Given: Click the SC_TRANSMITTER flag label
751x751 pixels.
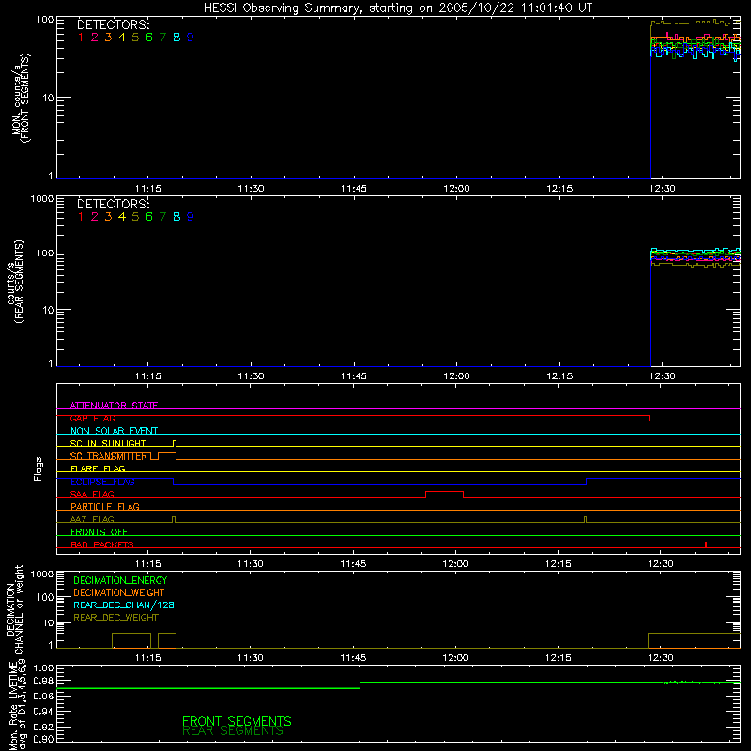Looking at the screenshot, I should [109, 456].
